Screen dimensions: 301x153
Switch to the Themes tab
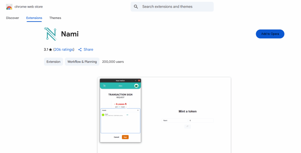[55, 18]
